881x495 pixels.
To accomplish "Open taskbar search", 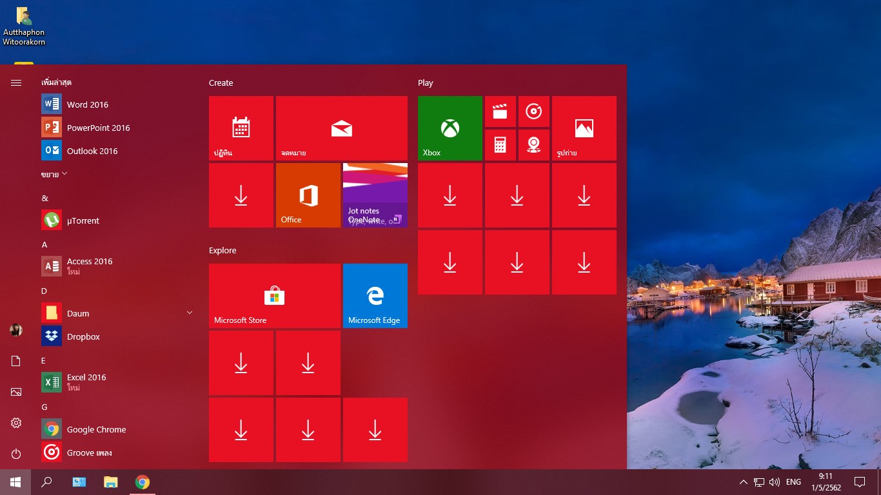I will 46,482.
